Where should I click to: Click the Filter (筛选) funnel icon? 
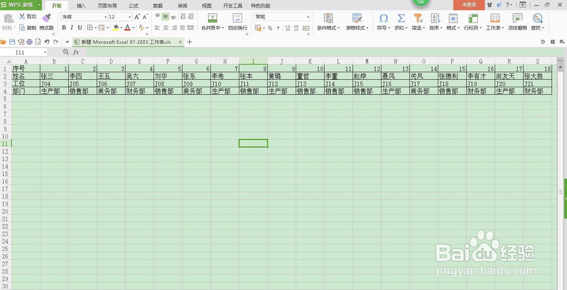point(418,18)
